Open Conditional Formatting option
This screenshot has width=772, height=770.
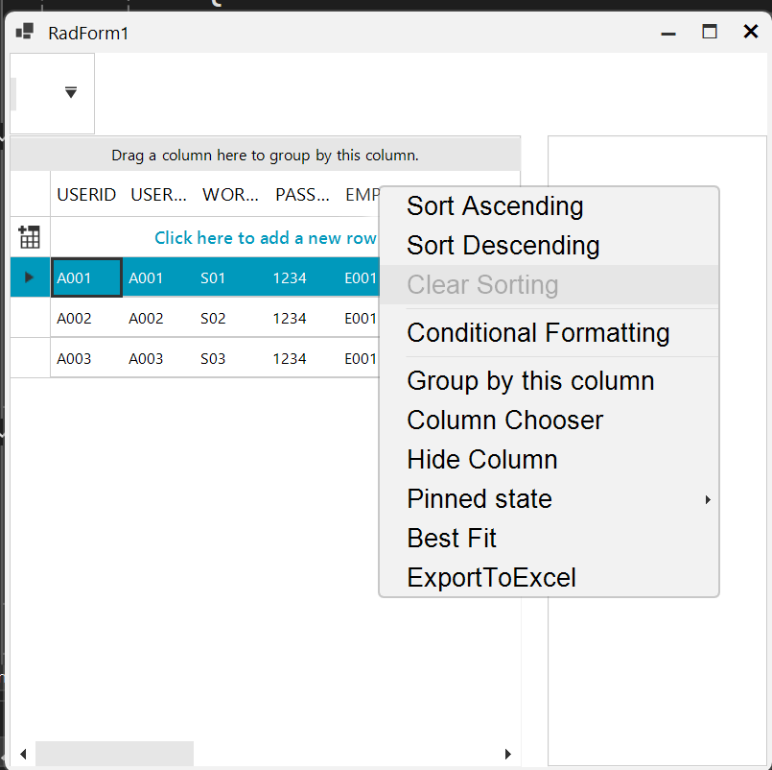coord(538,333)
